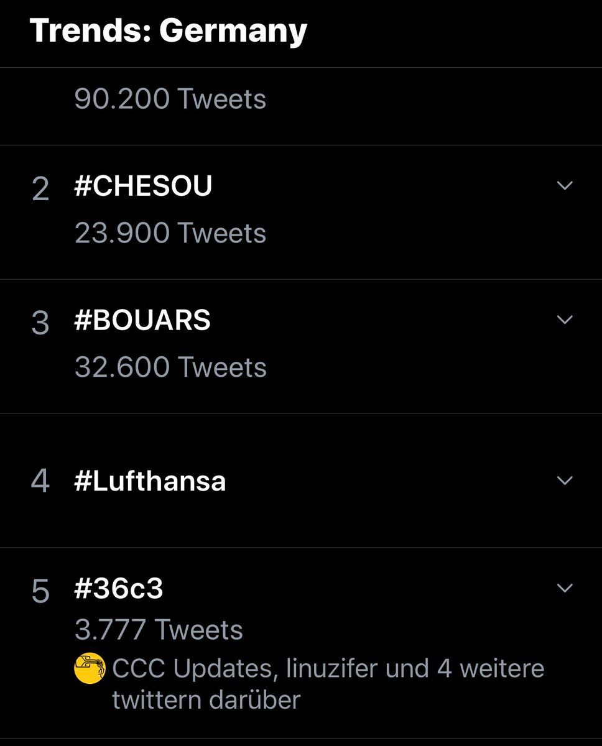Expand options chevron for #CHESOU trend
The width and height of the screenshot is (602, 746).
click(564, 185)
